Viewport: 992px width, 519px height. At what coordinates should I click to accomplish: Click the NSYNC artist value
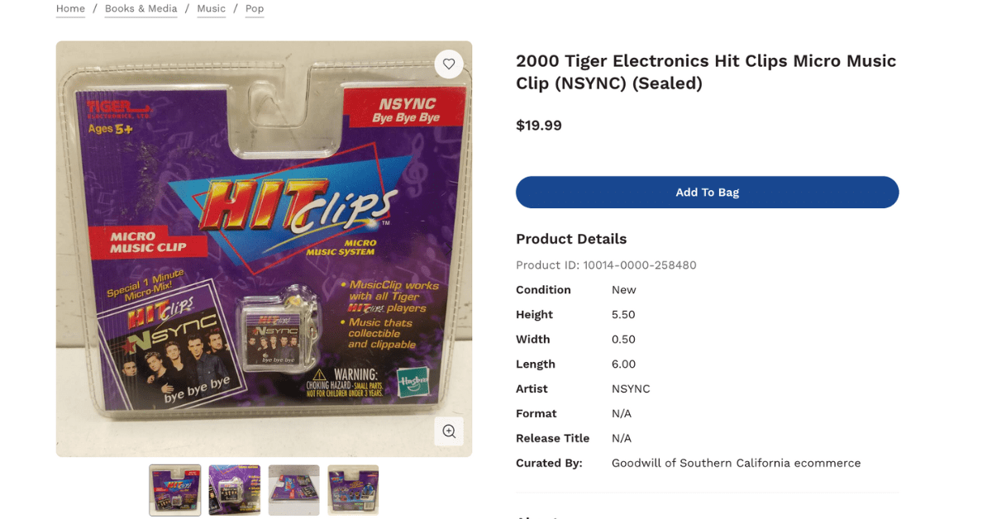631,388
